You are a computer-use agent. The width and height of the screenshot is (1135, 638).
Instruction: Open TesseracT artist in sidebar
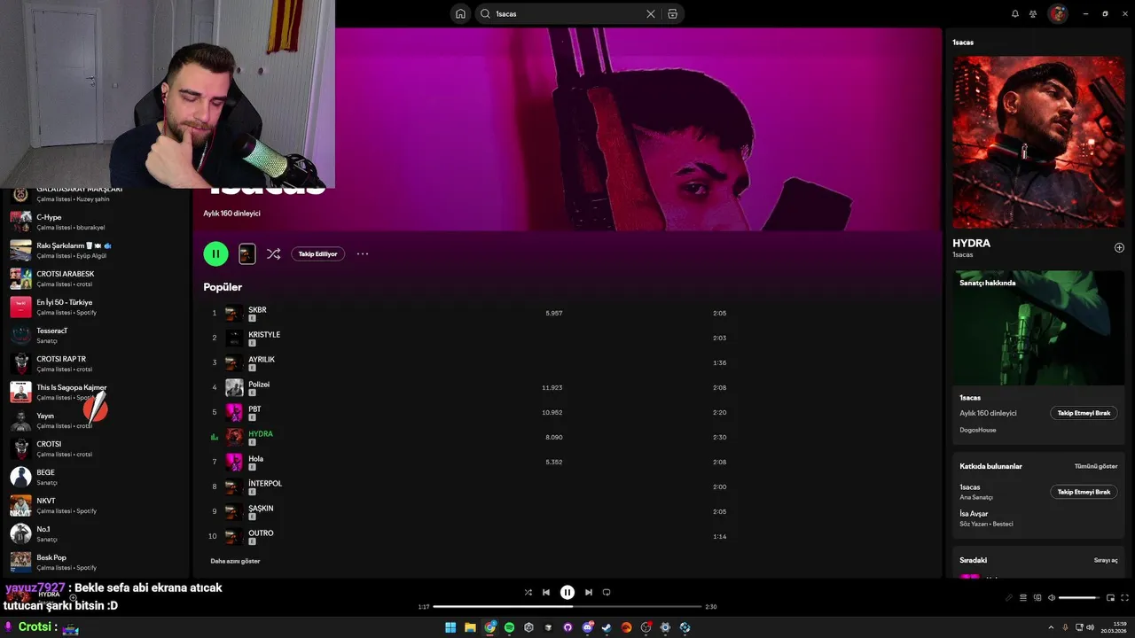(x=96, y=335)
